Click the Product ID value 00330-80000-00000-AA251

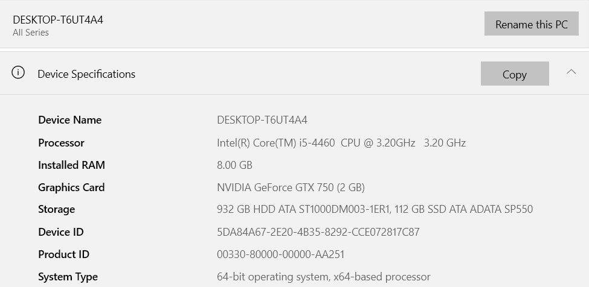pyautogui.click(x=280, y=254)
